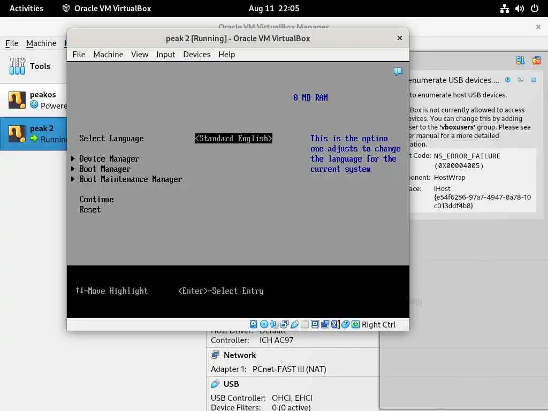Click the audio status bar icon
Viewport: 548px width, 411px height.
coord(274,324)
